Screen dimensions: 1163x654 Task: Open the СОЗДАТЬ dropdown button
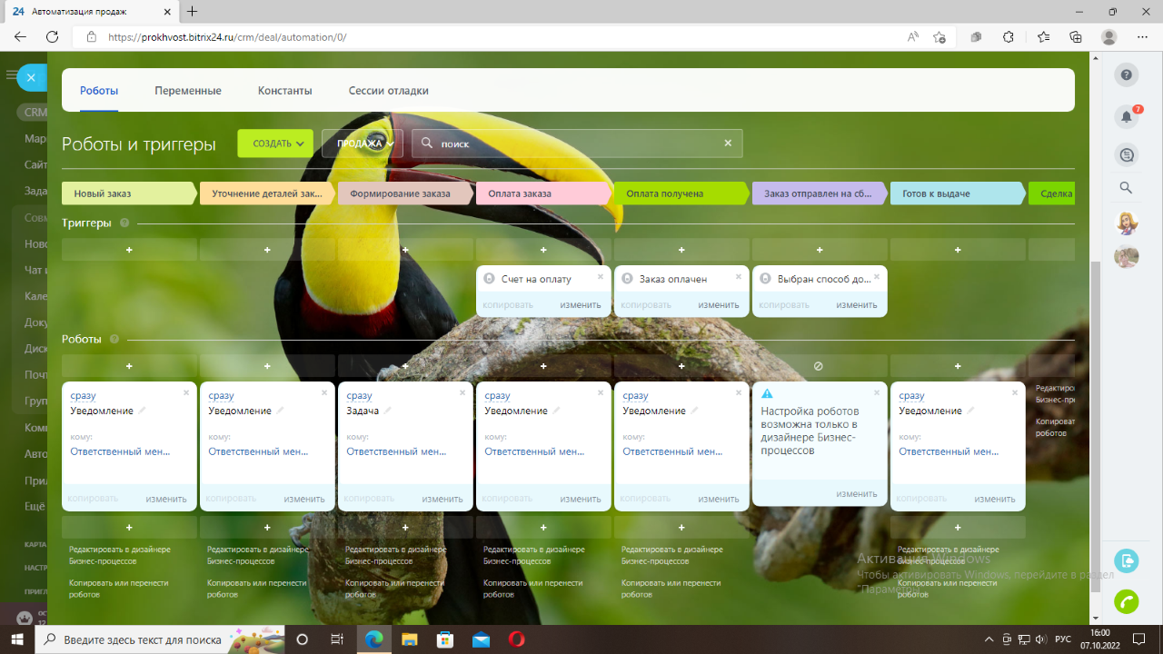coord(275,144)
